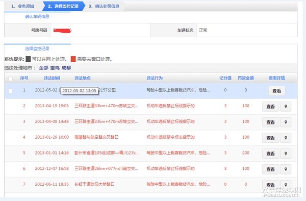Filter violations by city 宝鸡
This screenshot has width=306, height=201.
[x=55, y=68]
